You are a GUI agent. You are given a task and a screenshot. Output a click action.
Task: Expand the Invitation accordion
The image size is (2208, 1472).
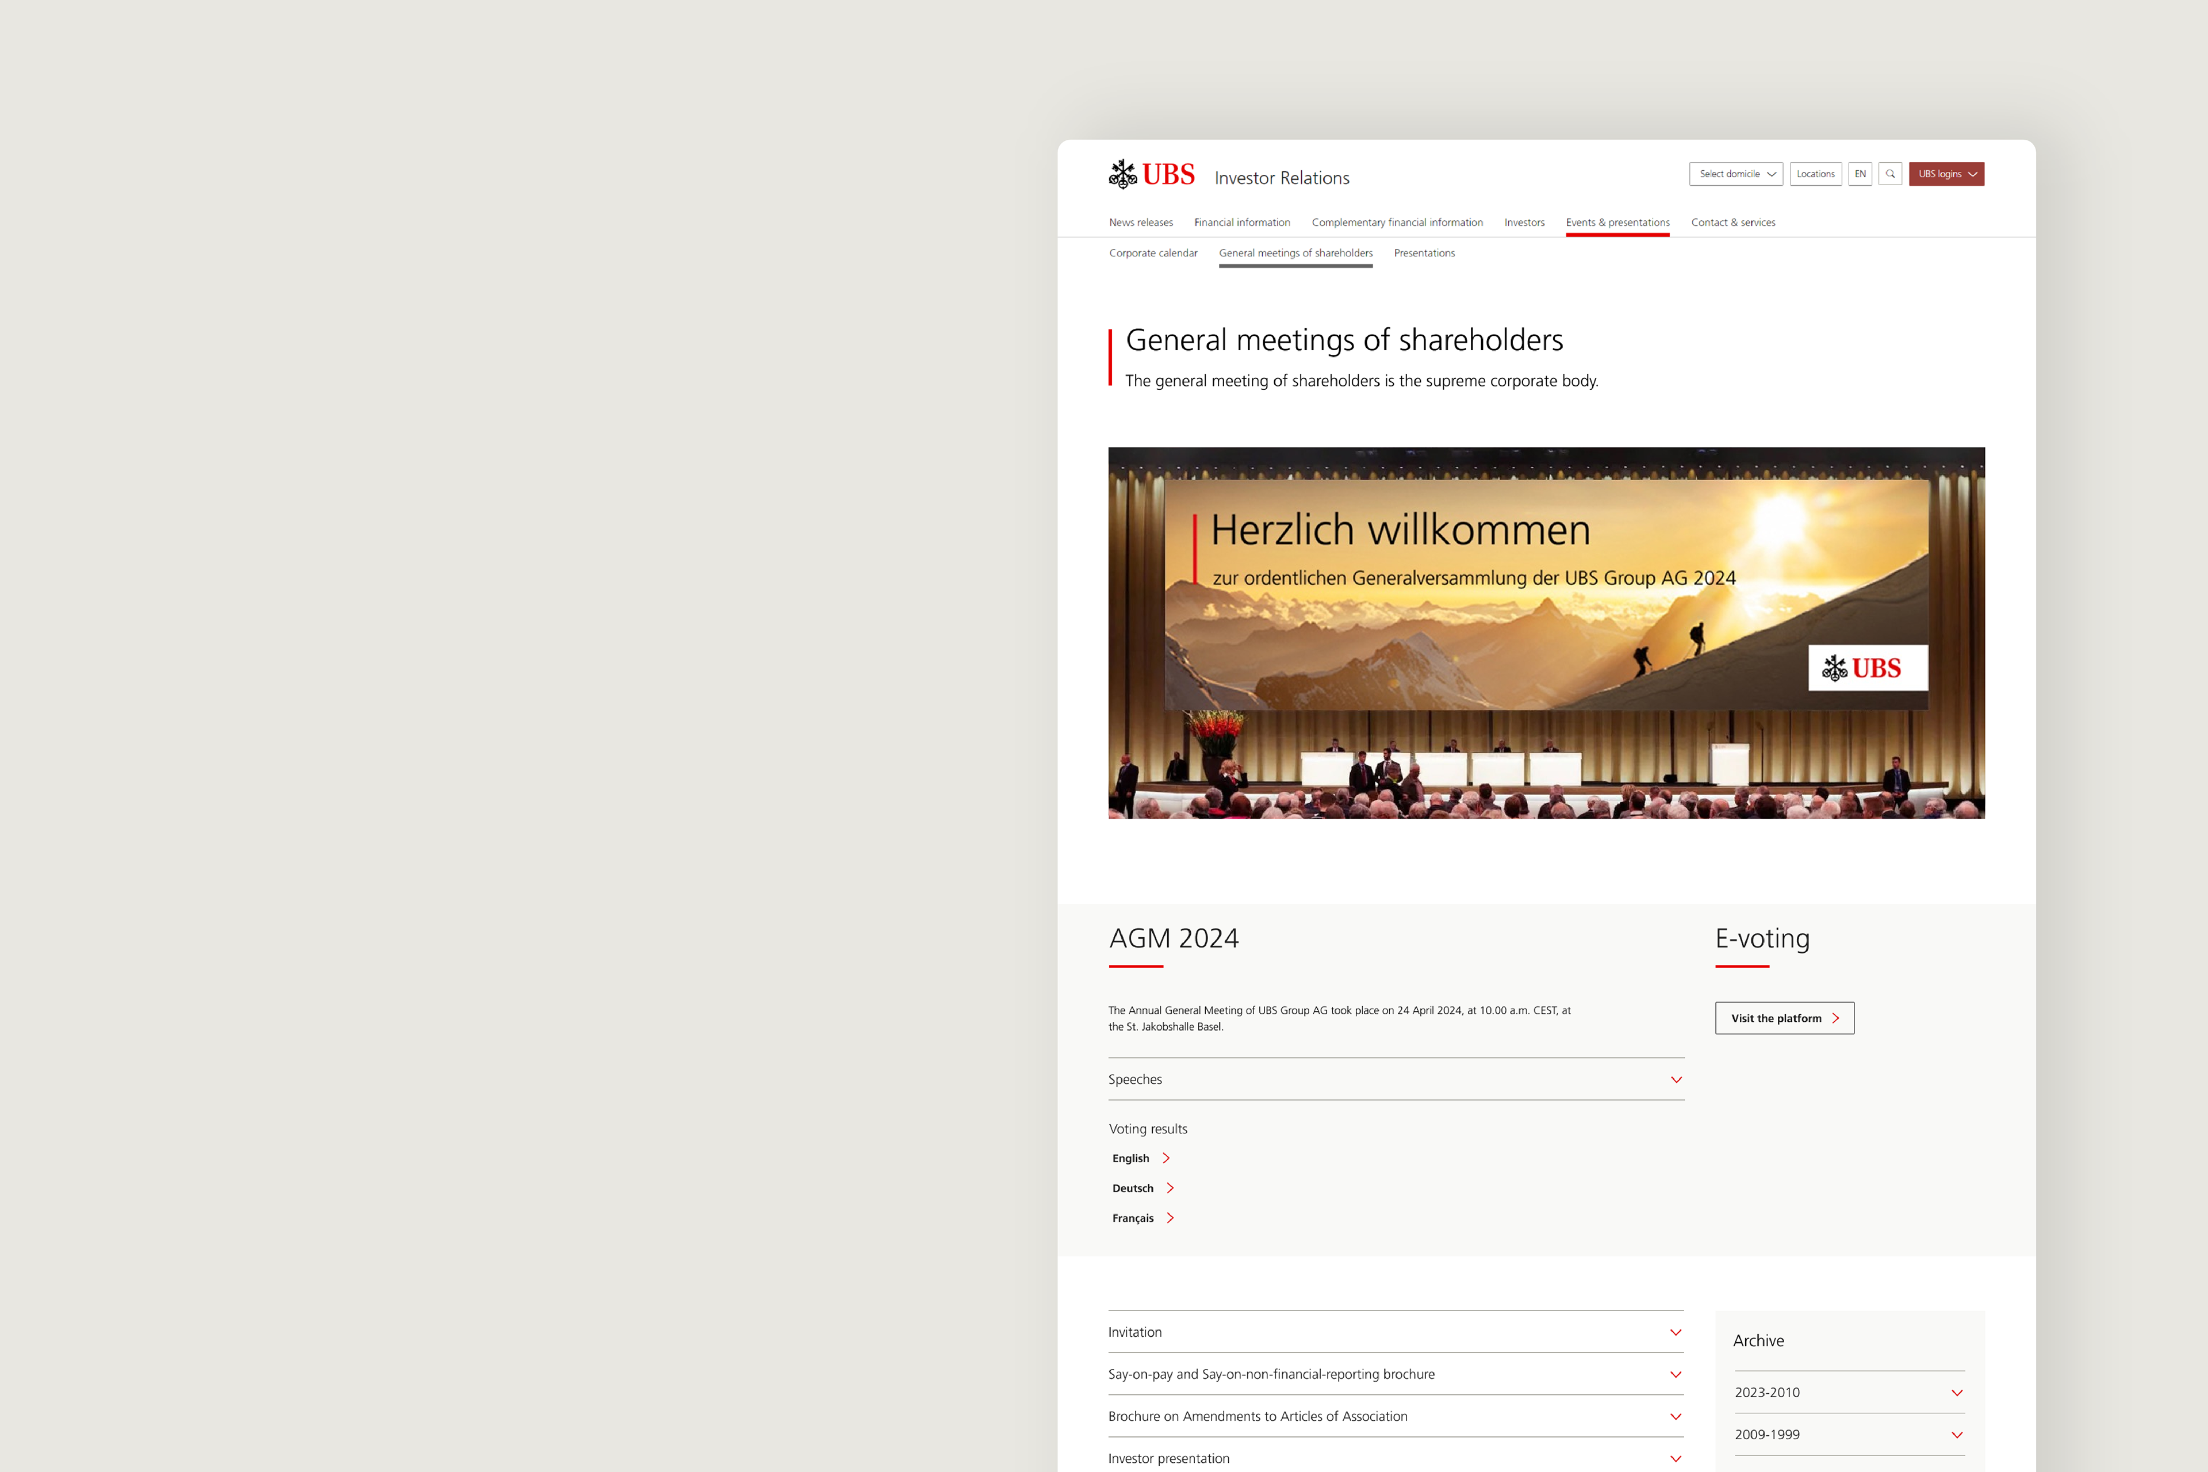1676,1332
